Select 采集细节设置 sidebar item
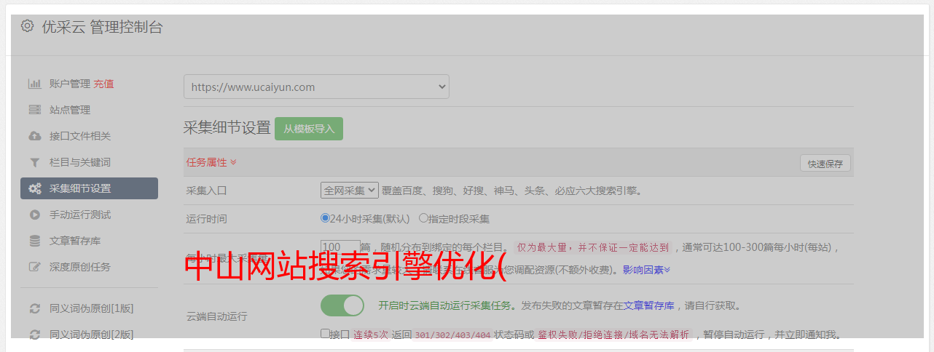This screenshot has width=934, height=352. tap(89, 188)
